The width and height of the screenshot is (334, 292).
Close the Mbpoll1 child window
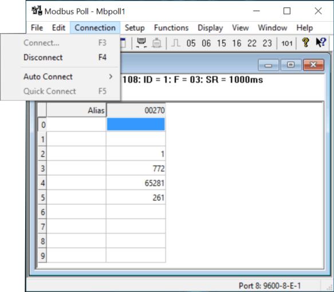point(313,65)
